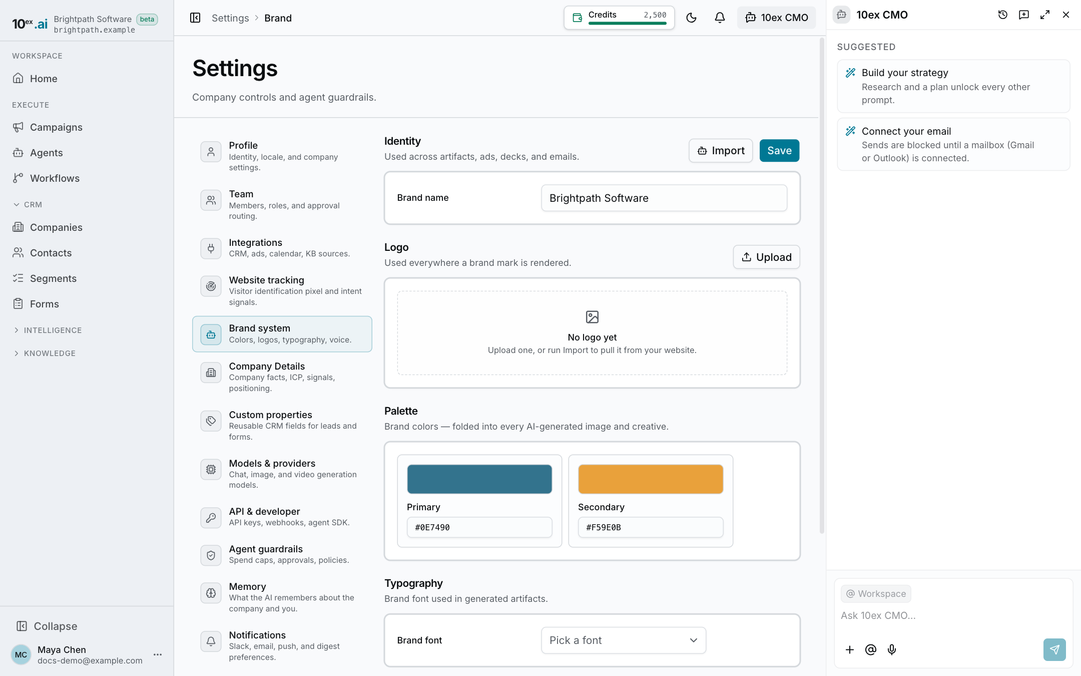
Task: Click the Primary teal color swatch
Action: [479, 479]
